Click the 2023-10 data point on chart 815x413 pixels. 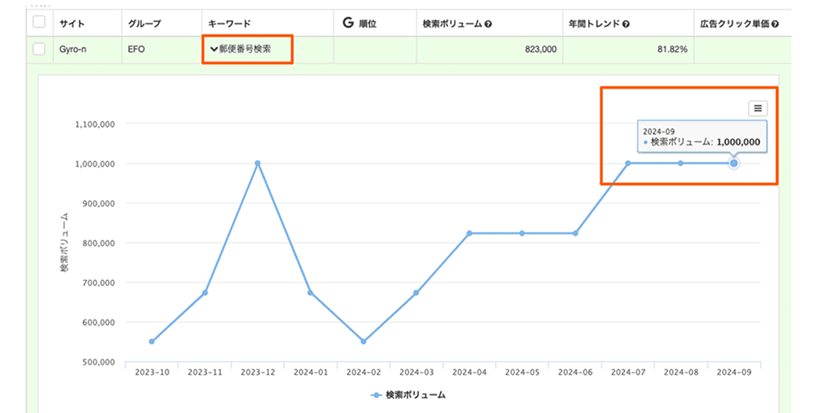pyautogui.click(x=152, y=342)
